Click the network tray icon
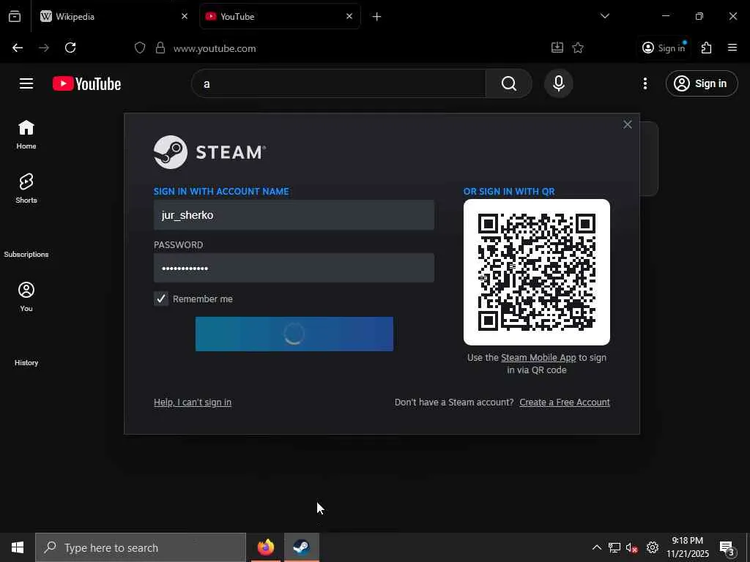This screenshot has height=562, width=750. click(x=615, y=547)
